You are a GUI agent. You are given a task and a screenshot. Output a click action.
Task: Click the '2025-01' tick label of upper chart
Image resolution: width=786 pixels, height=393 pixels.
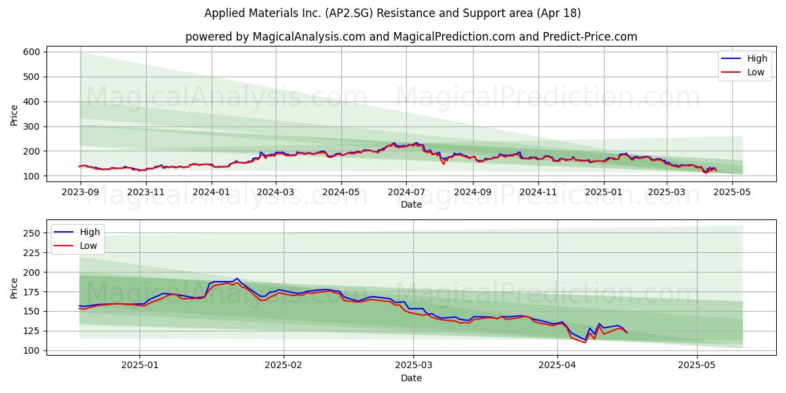[x=604, y=193]
